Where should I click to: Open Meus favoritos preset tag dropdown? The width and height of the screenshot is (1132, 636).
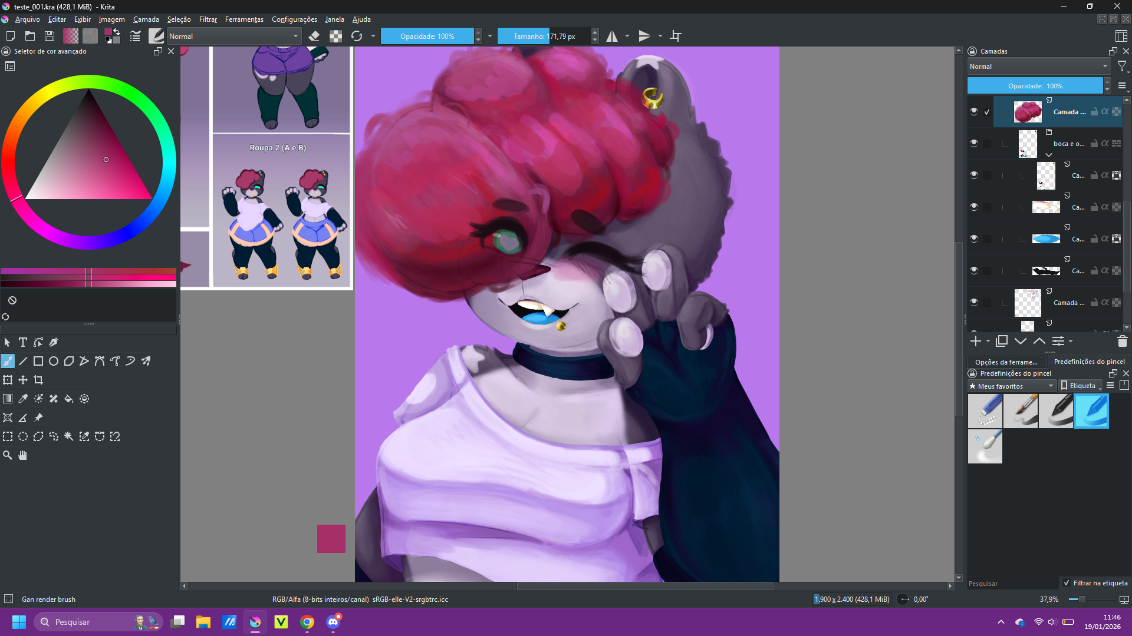pyautogui.click(x=1011, y=386)
